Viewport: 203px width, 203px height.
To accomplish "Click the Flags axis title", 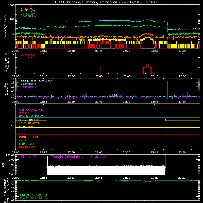I will (10, 127).
